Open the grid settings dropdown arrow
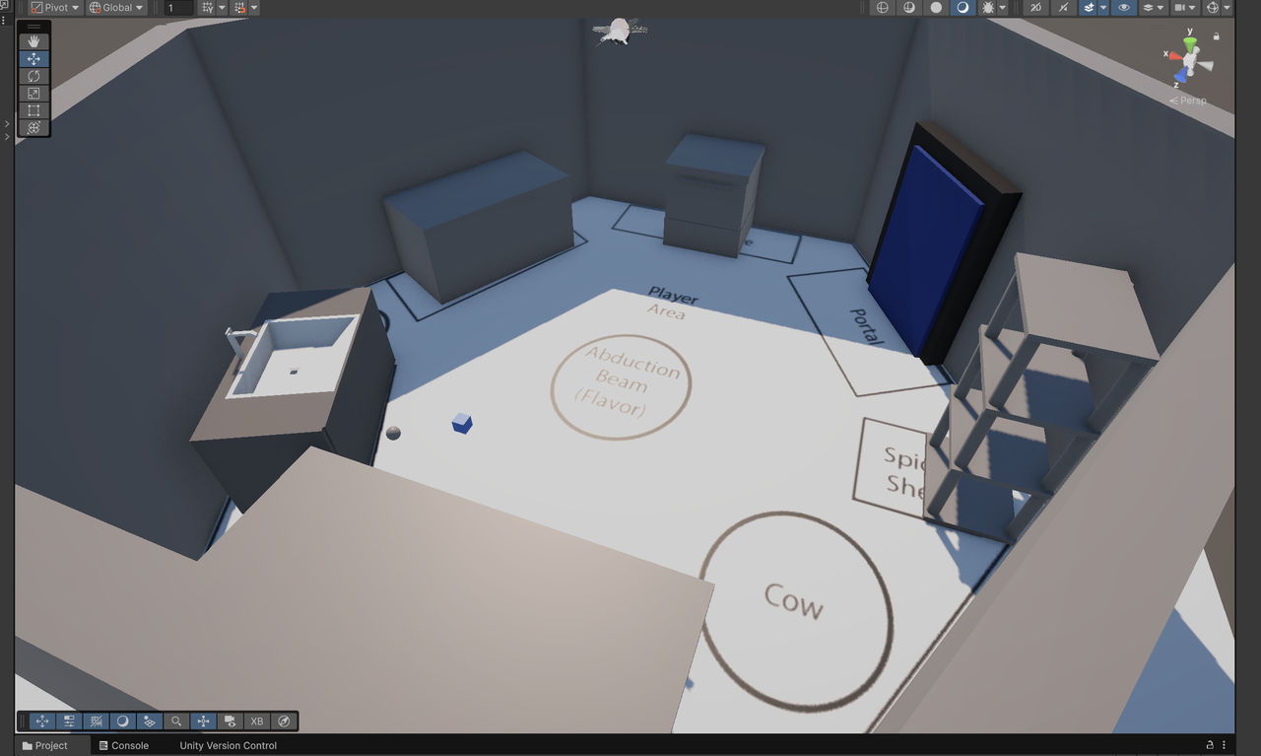Screen dimensions: 1261x756 (x=222, y=8)
